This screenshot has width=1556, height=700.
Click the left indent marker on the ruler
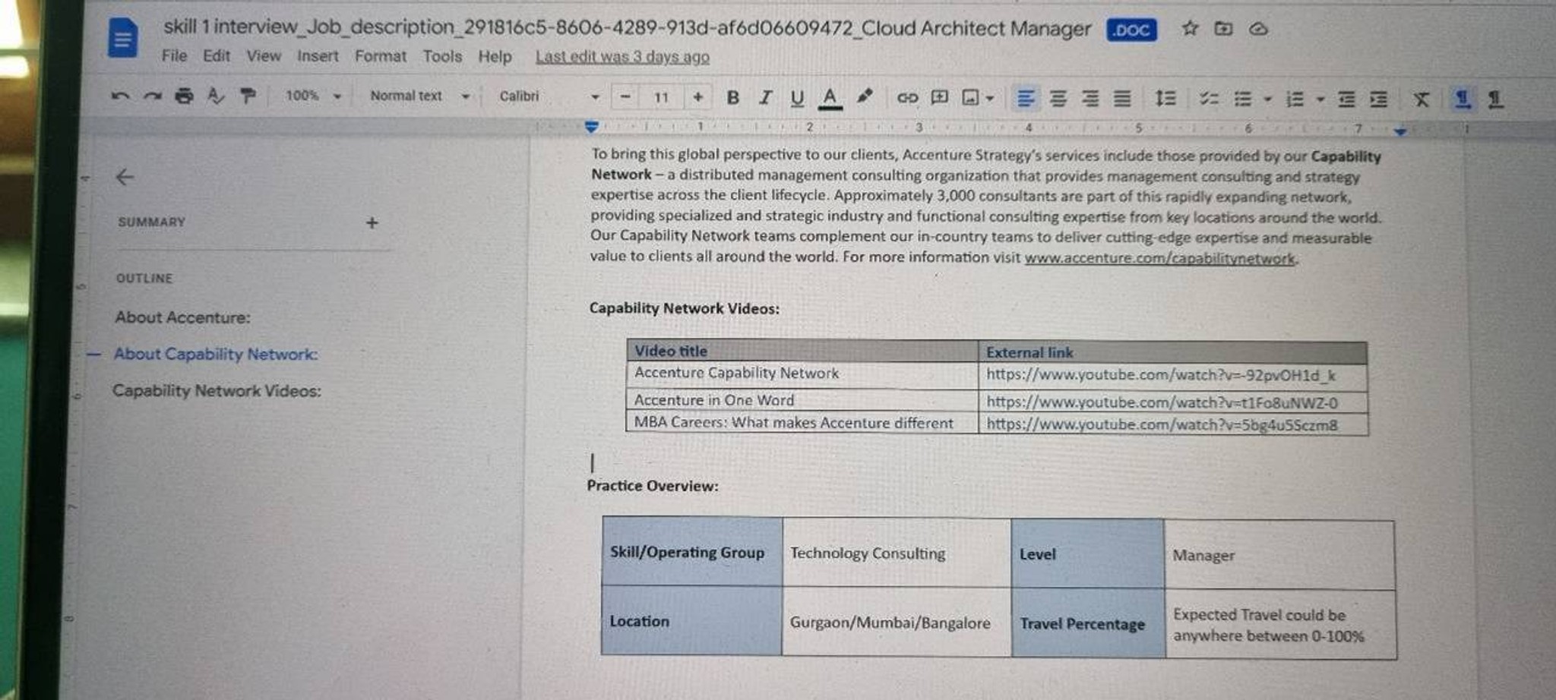click(591, 126)
